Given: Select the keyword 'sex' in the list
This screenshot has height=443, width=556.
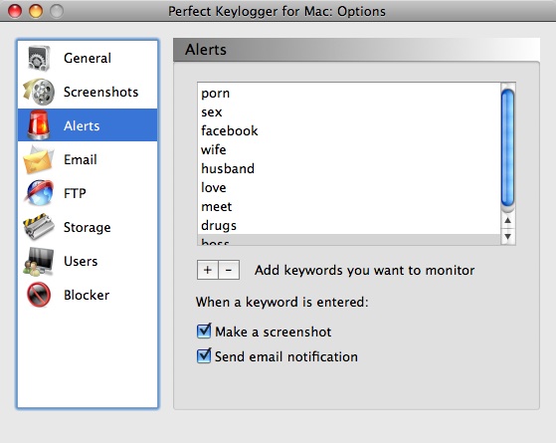Looking at the screenshot, I should click(x=349, y=111).
